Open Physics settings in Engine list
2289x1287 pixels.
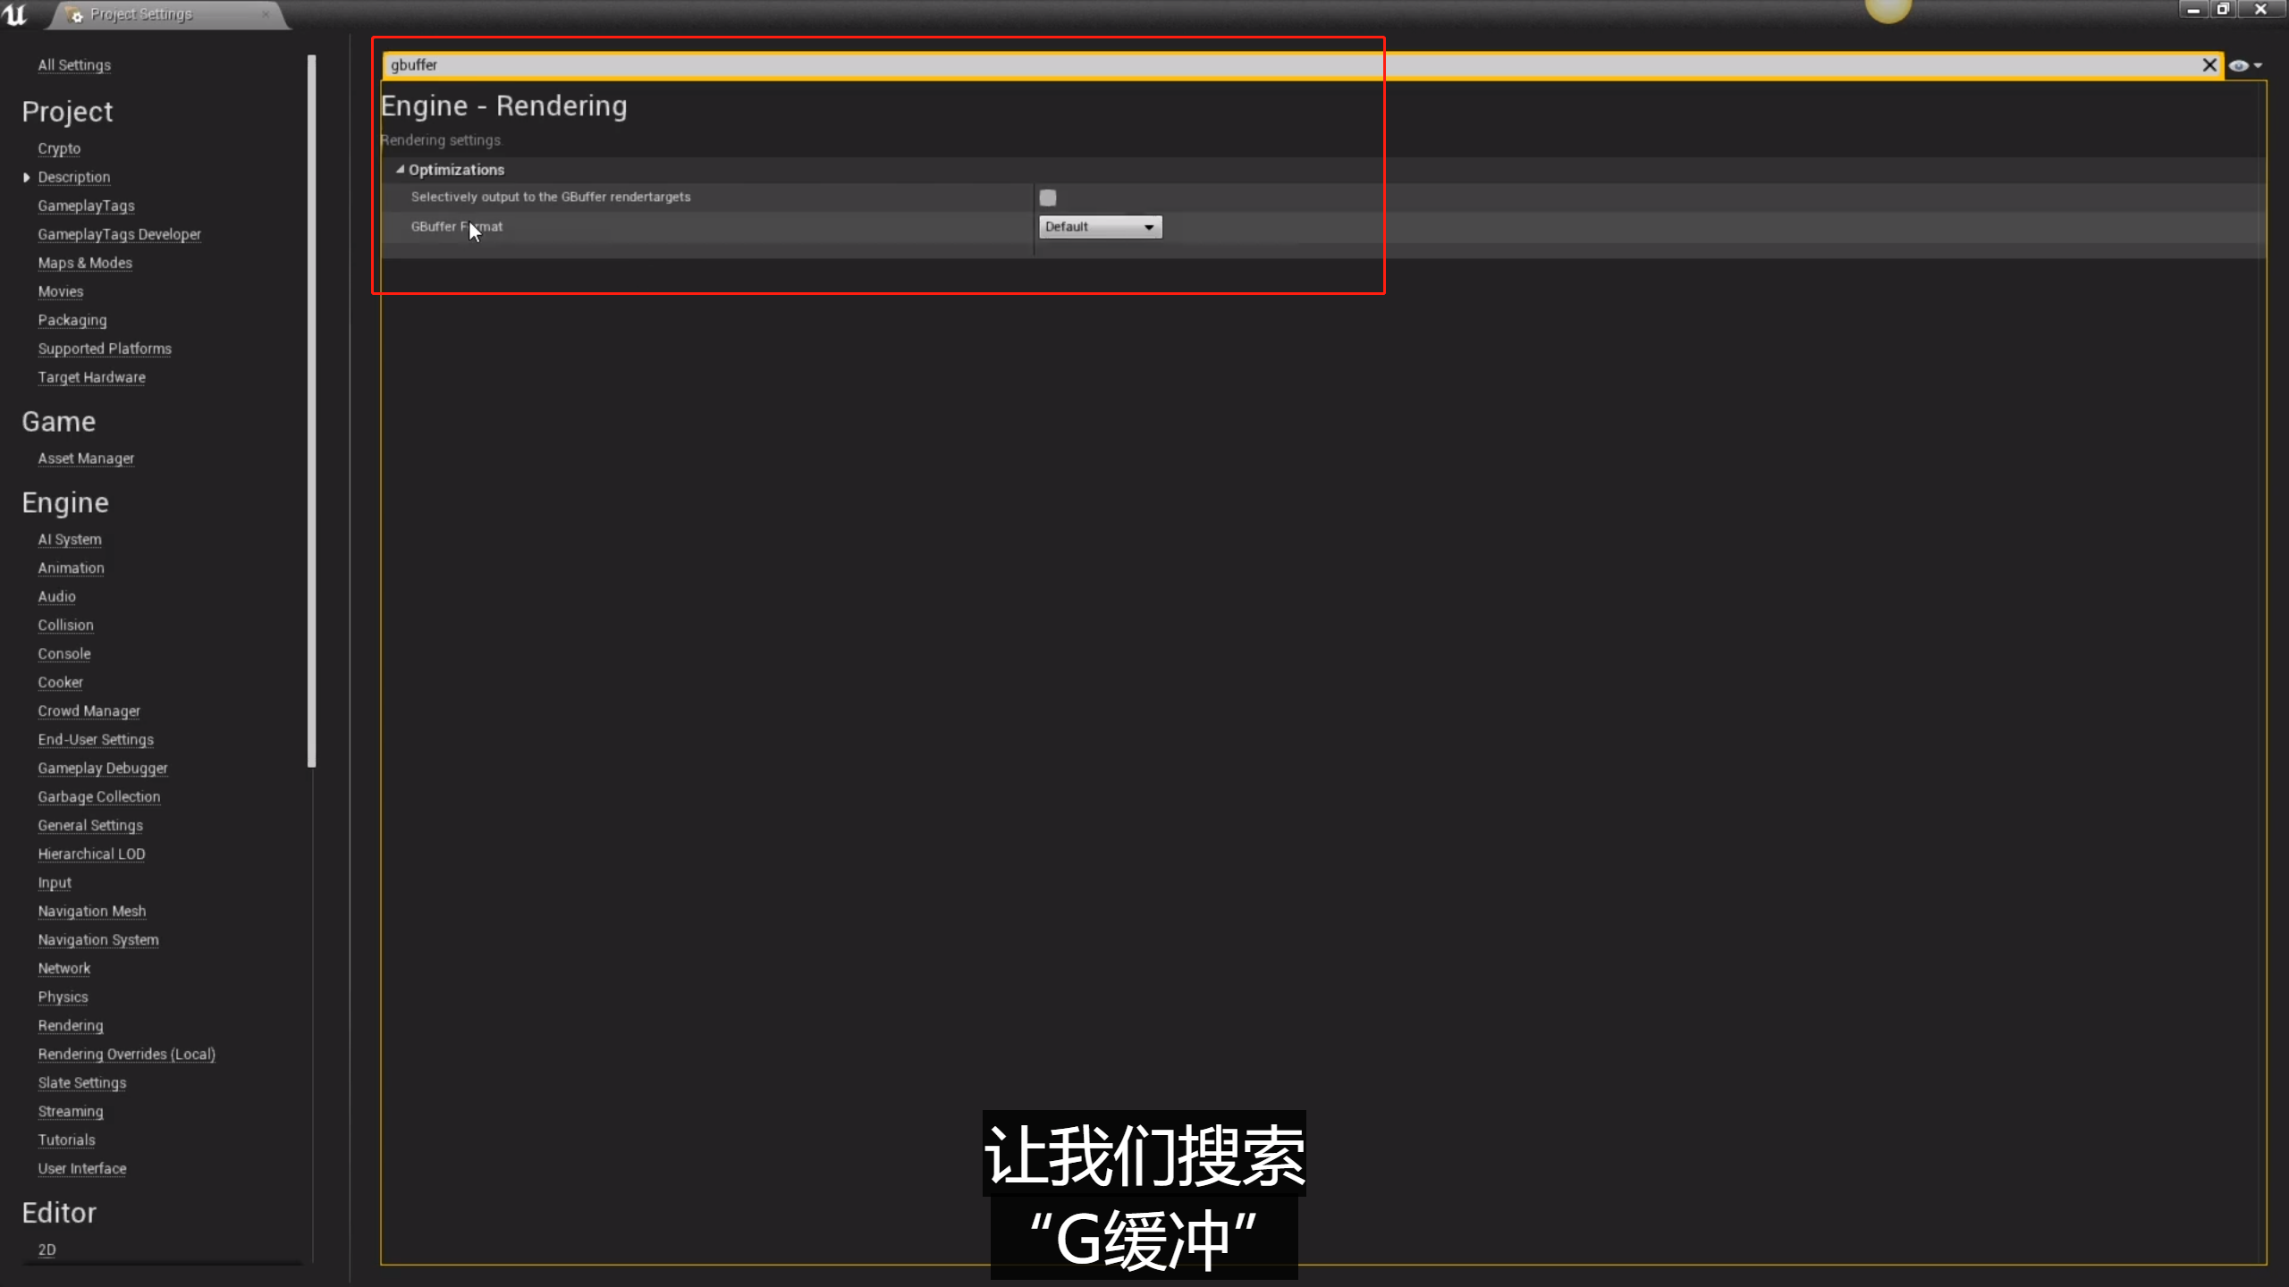pos(63,997)
